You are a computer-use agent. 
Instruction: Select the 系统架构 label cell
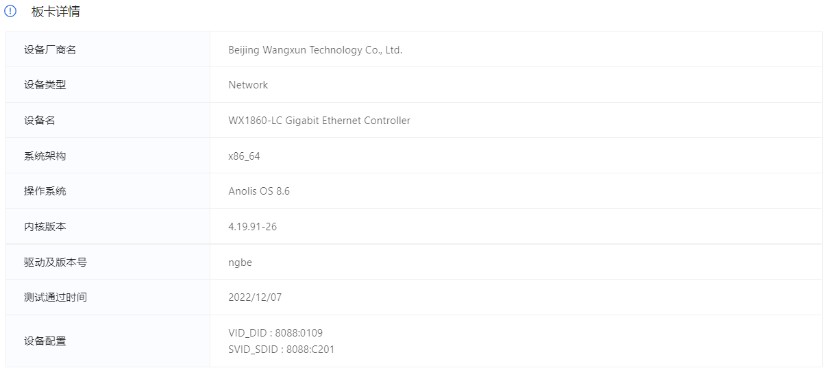108,156
